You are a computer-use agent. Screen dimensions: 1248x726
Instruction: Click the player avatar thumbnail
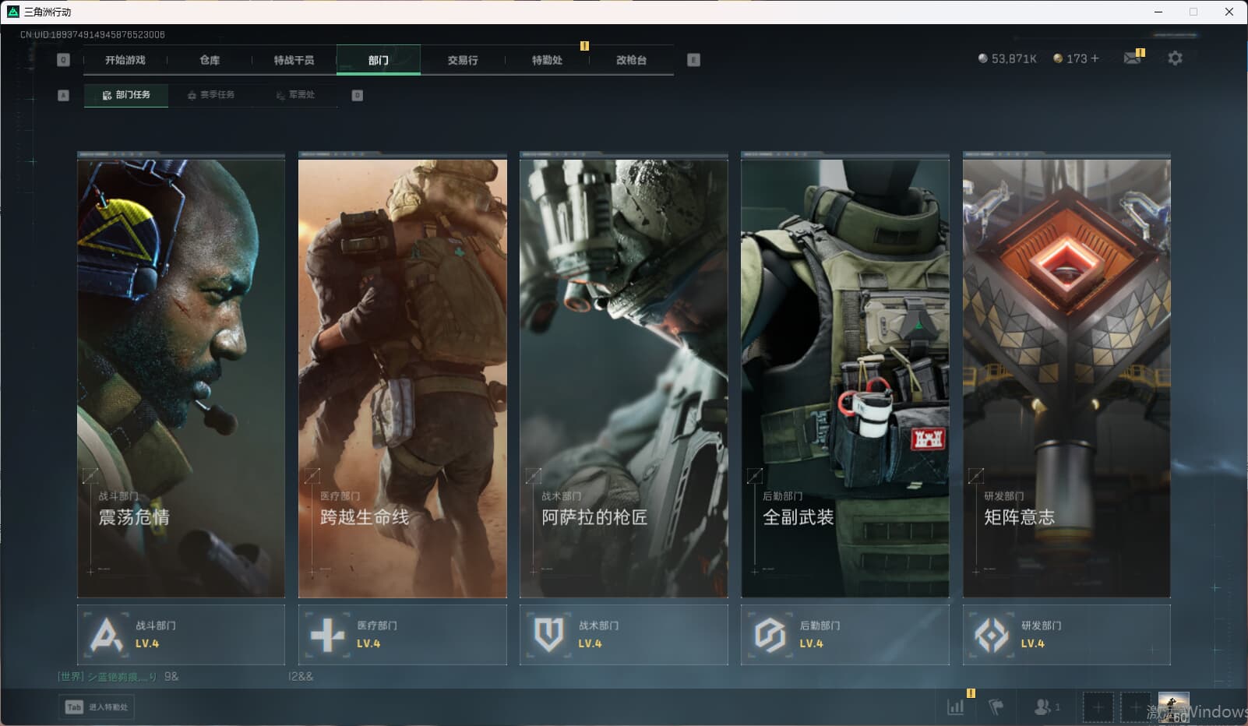(1173, 707)
